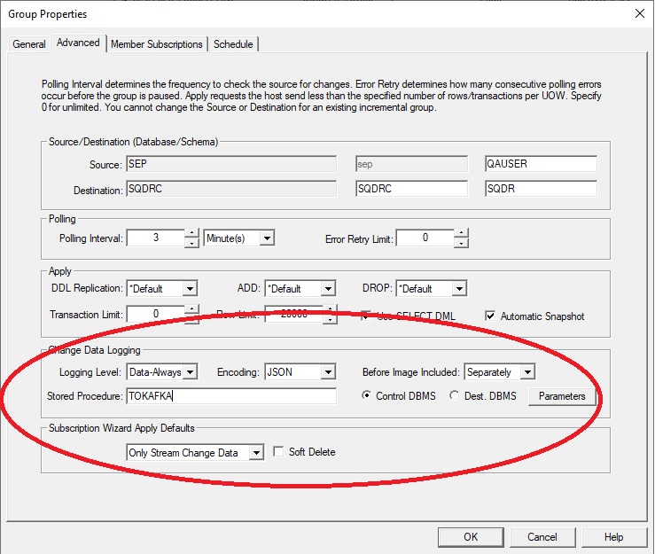This screenshot has height=554, width=655.
Task: Open the Before Image Included dropdown
Action: pos(526,372)
